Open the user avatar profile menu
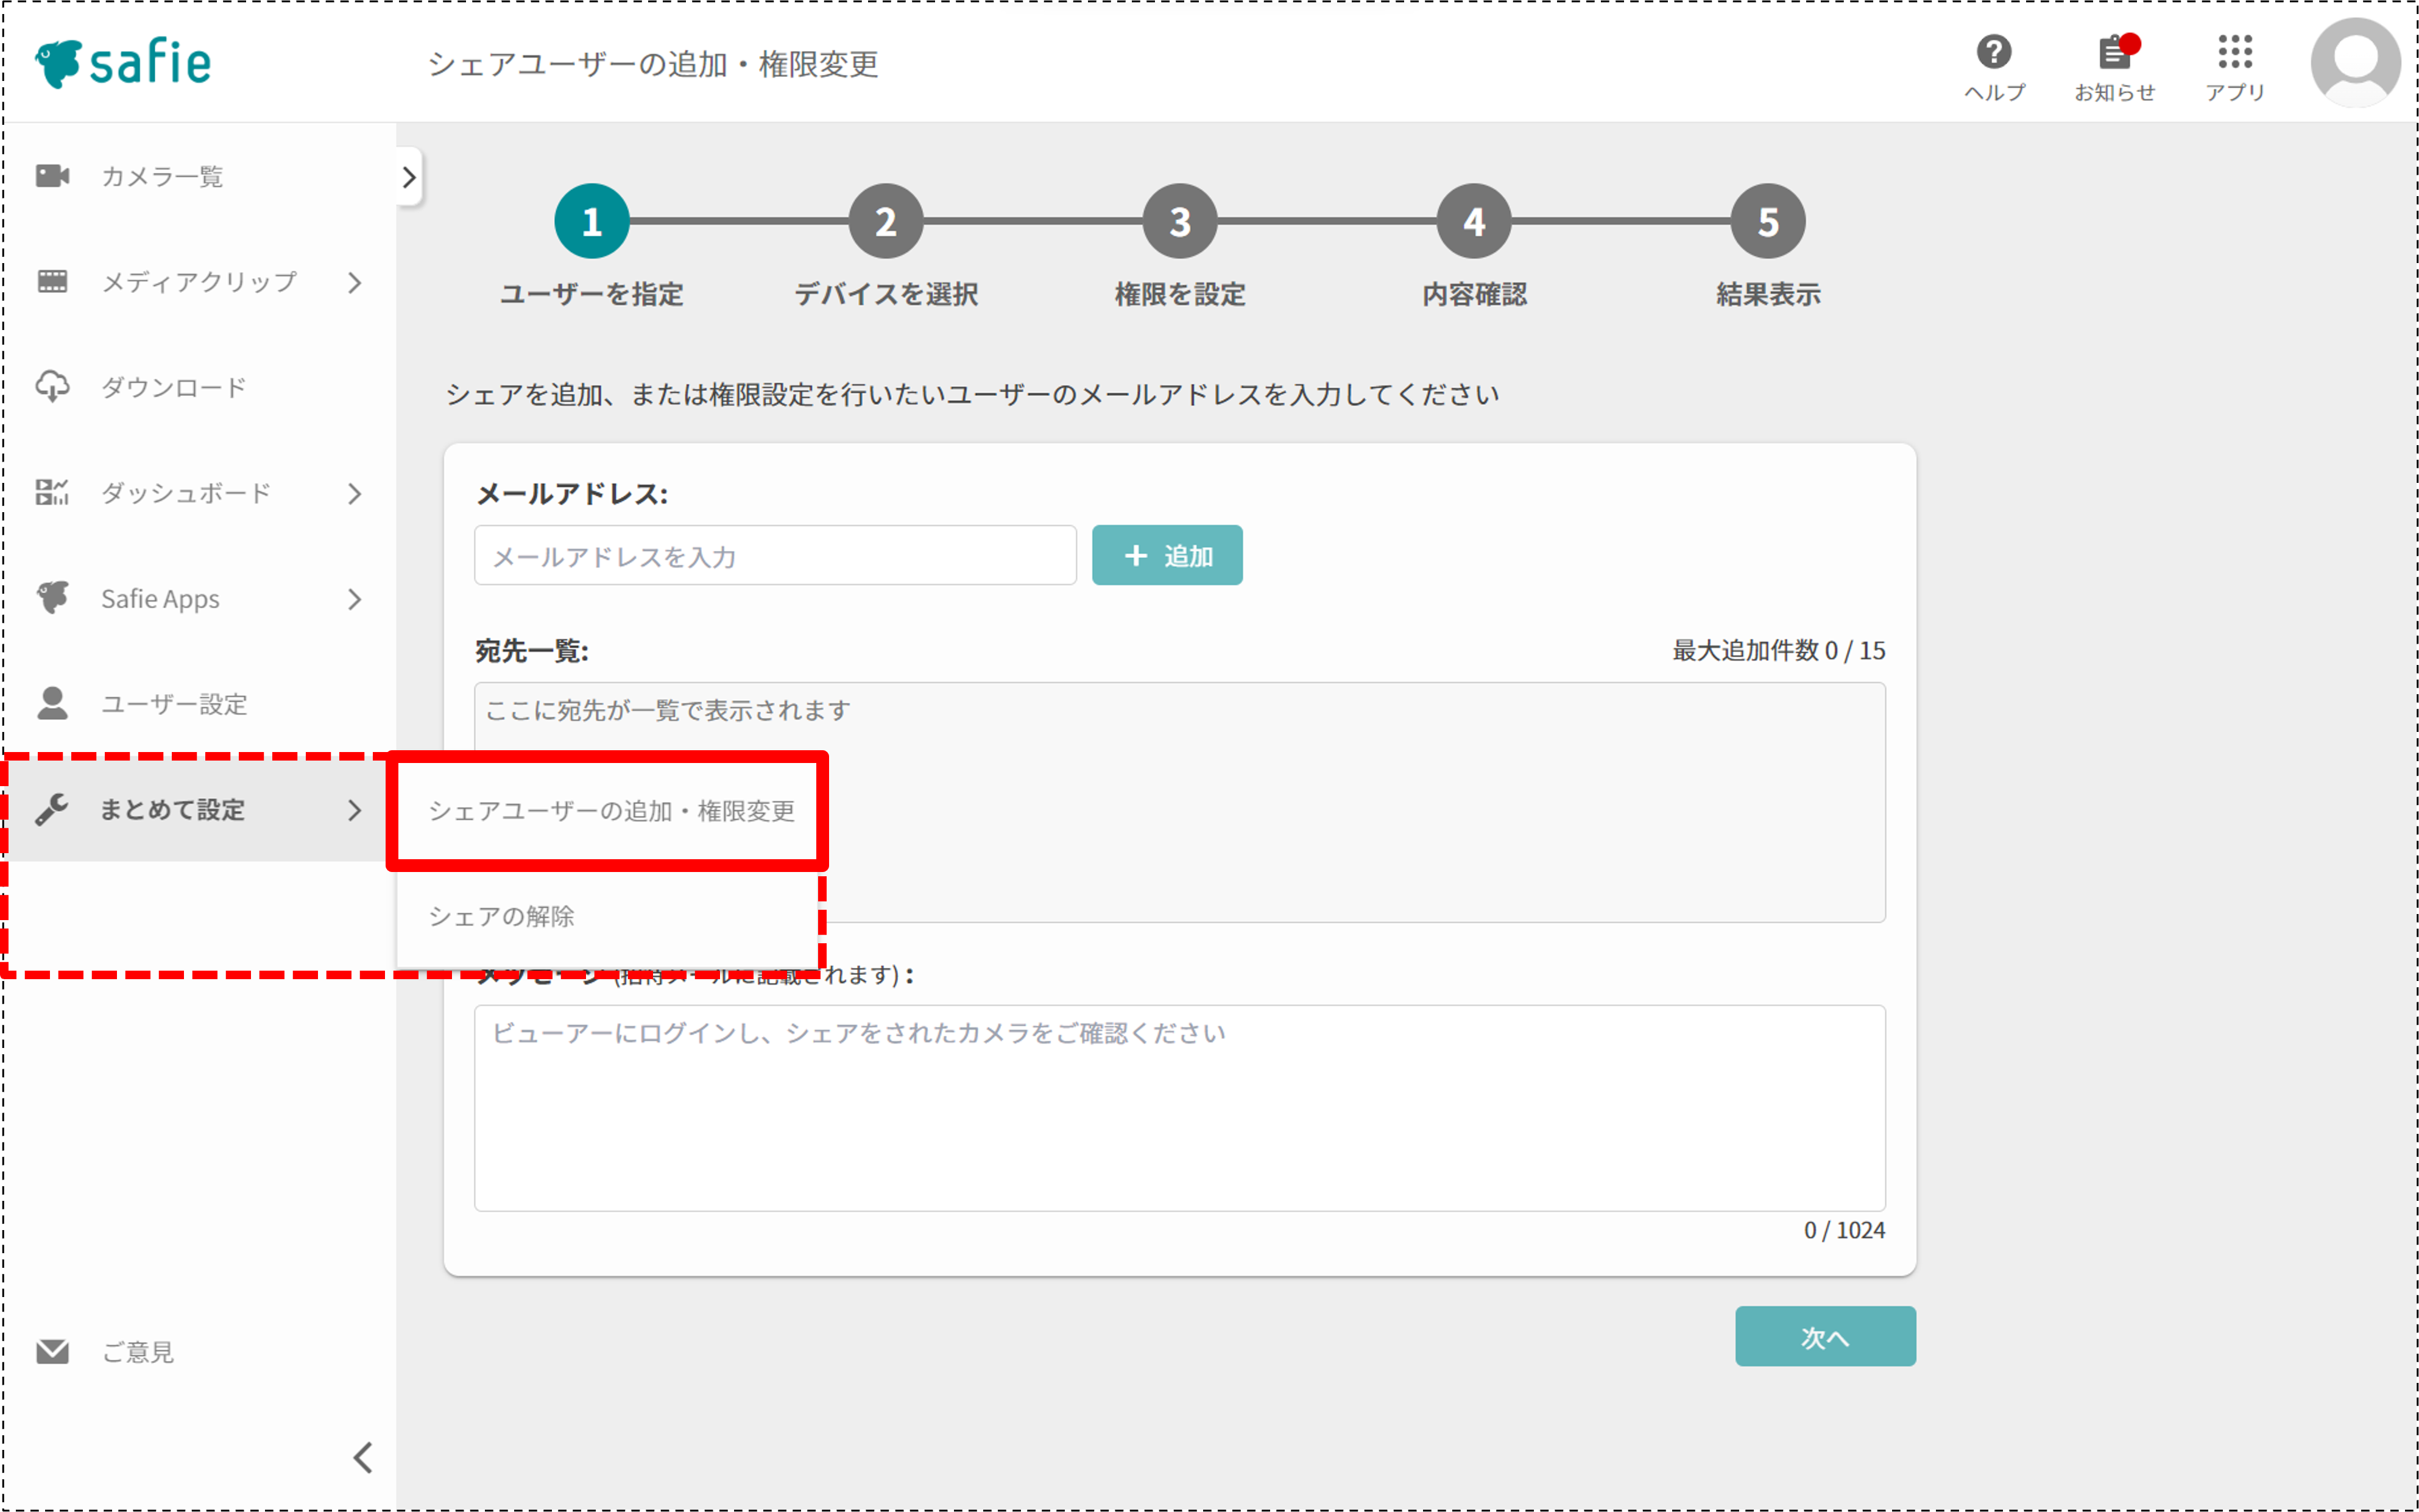 pos(2355,62)
